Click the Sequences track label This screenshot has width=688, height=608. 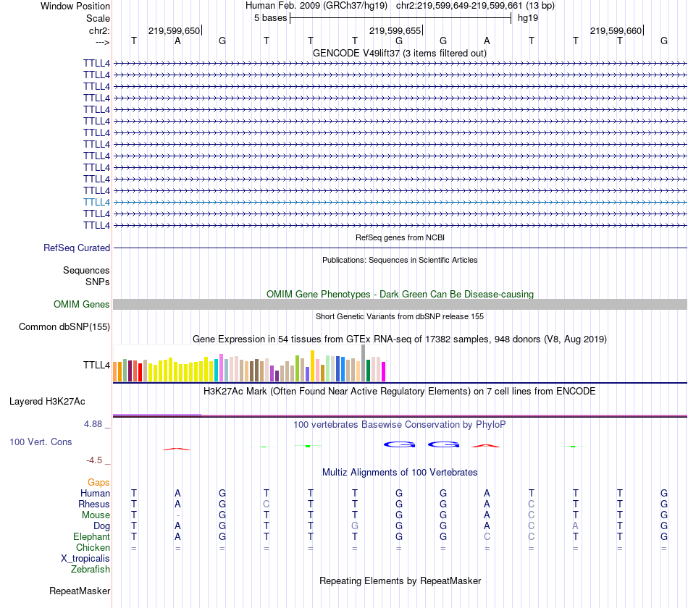coord(86,270)
